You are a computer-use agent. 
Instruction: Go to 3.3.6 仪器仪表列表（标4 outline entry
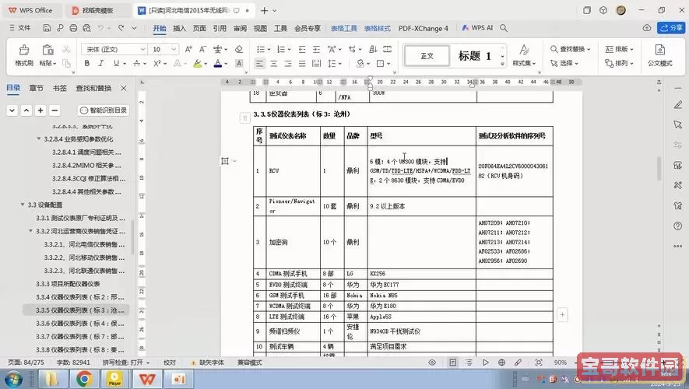click(80, 323)
